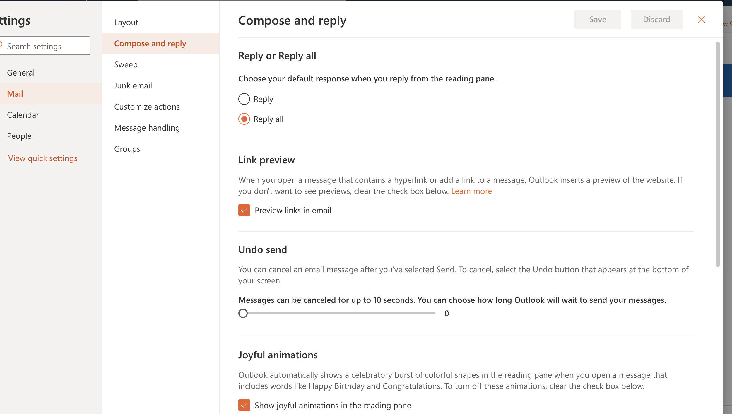This screenshot has width=732, height=414.
Task: Open View quick settings link
Action: coord(43,158)
